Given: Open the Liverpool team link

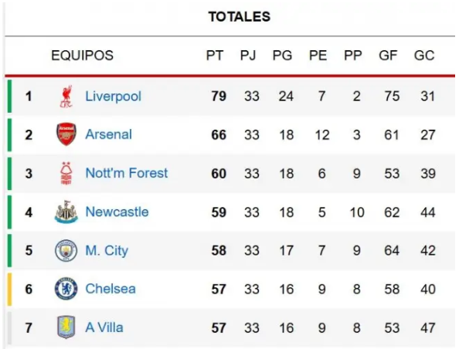Looking at the screenshot, I should (x=113, y=97).
